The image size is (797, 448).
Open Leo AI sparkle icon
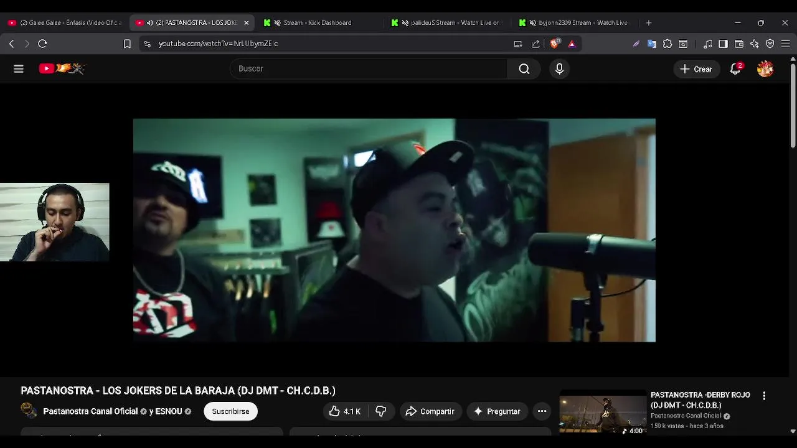(x=755, y=44)
